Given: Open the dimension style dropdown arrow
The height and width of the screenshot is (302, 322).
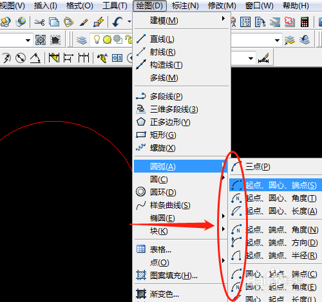Looking at the screenshot, I should (x=251, y=59).
